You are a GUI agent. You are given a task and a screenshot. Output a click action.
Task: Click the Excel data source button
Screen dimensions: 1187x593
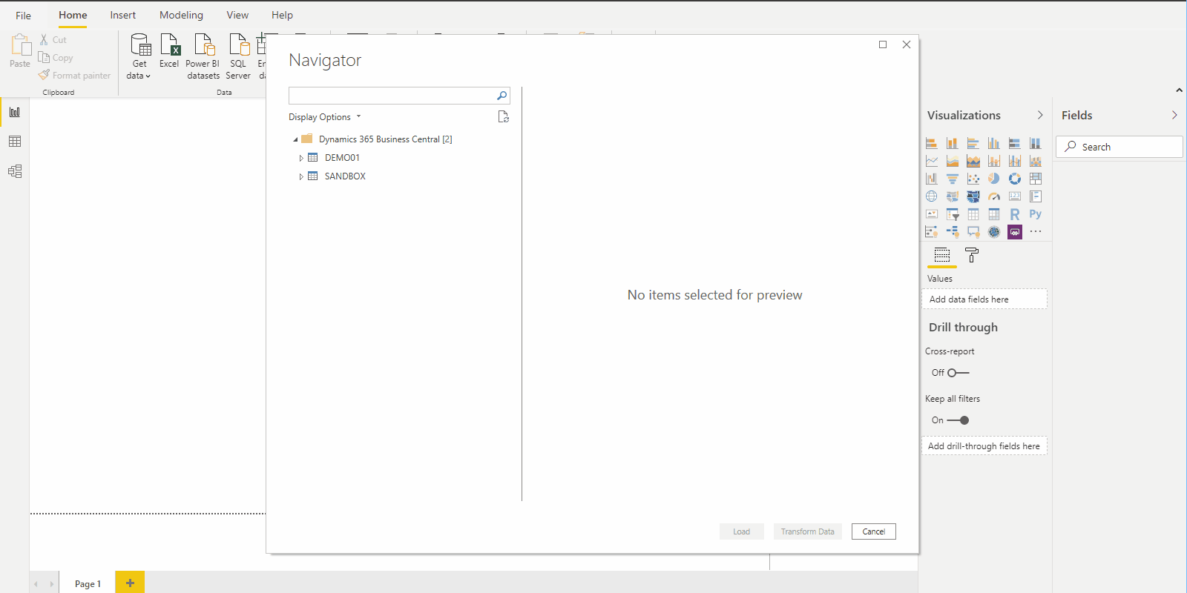(169, 51)
